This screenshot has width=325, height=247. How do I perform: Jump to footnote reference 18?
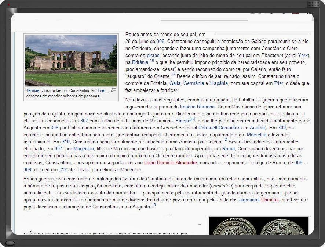(225, 140)
